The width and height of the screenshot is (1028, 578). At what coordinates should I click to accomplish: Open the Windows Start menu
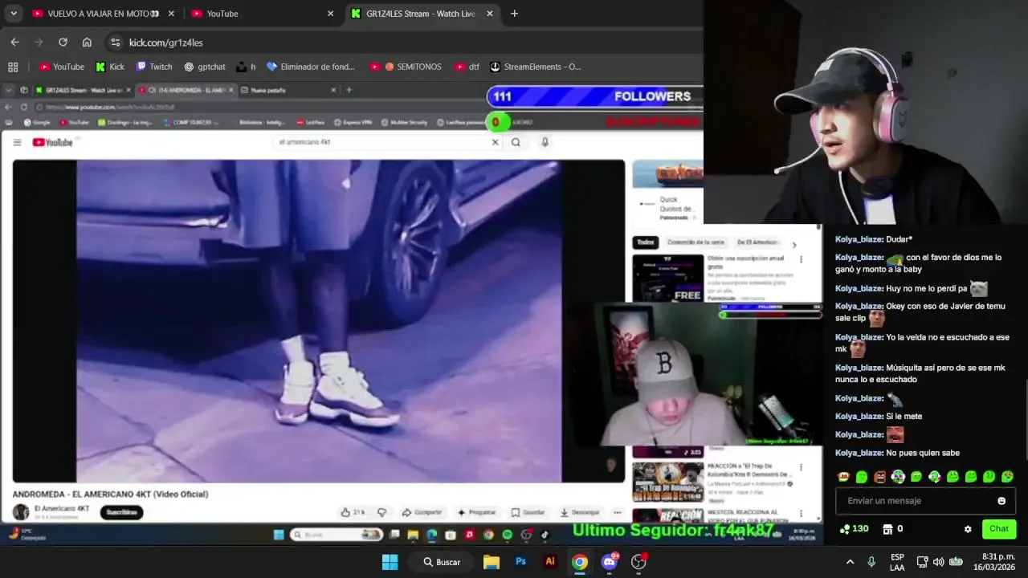[390, 562]
